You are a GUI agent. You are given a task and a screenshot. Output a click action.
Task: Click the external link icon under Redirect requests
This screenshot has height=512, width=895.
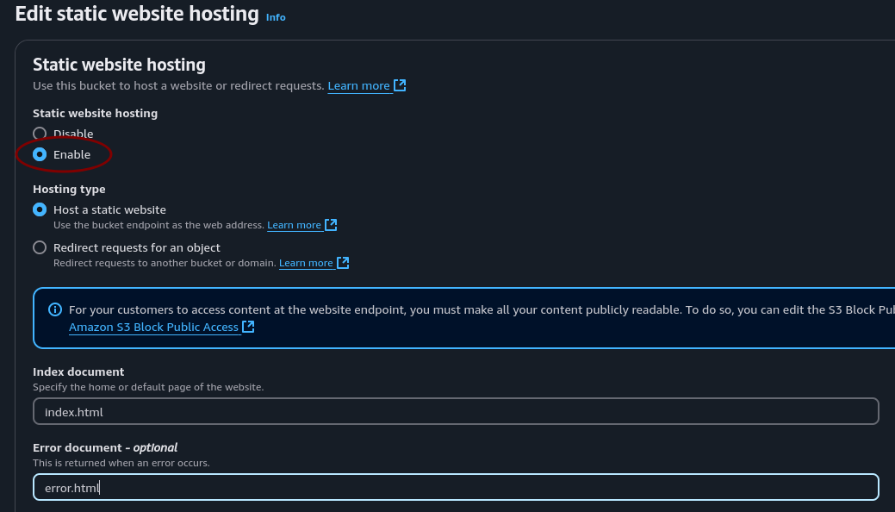pyautogui.click(x=343, y=263)
